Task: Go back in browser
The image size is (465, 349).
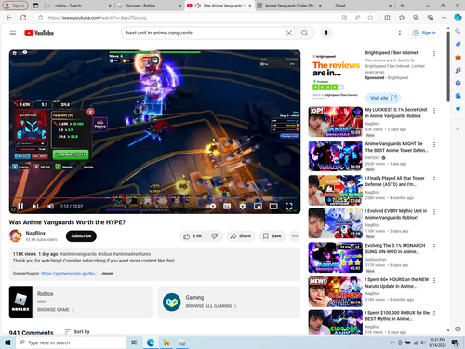Action: (x=8, y=18)
